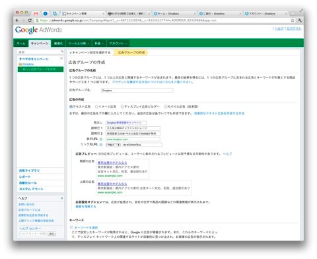Open the 料金 dropdown menu
This screenshot has height=259, width=317.
99,44
